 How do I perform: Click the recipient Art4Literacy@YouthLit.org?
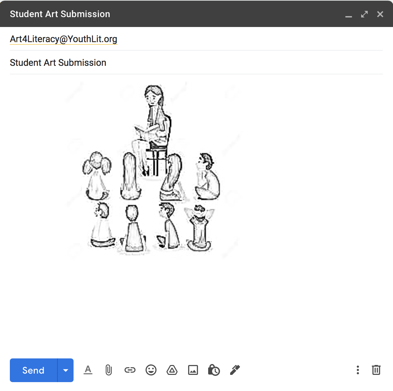pos(63,39)
